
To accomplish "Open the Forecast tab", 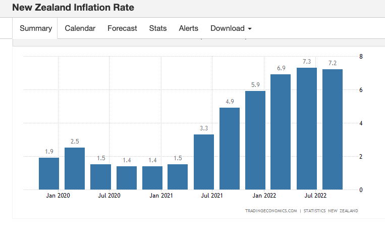I will (x=122, y=28).
